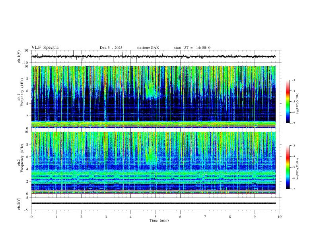Click the 'ch.3(V)' axis label
The image size is (315, 243).
pyautogui.click(x=19, y=204)
